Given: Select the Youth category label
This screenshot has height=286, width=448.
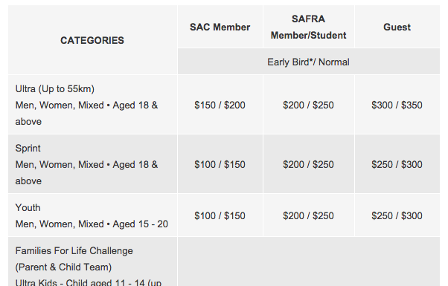Looking at the screenshot, I should (28, 207).
